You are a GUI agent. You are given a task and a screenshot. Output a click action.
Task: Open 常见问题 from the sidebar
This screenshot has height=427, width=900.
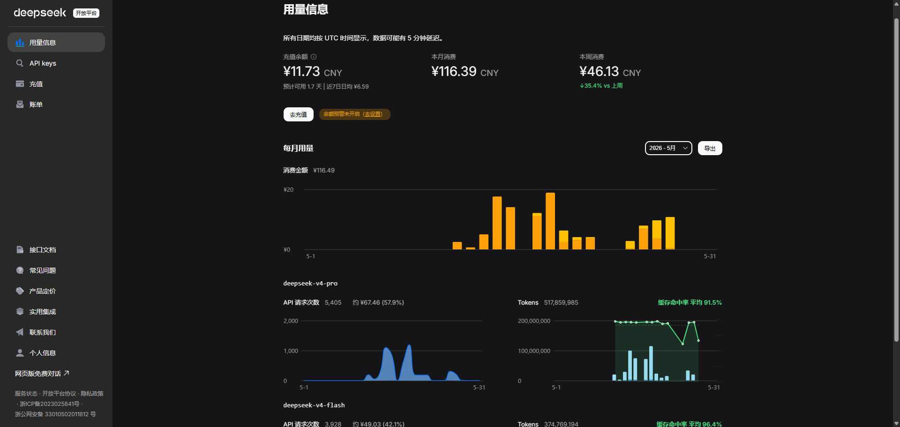coord(56,270)
